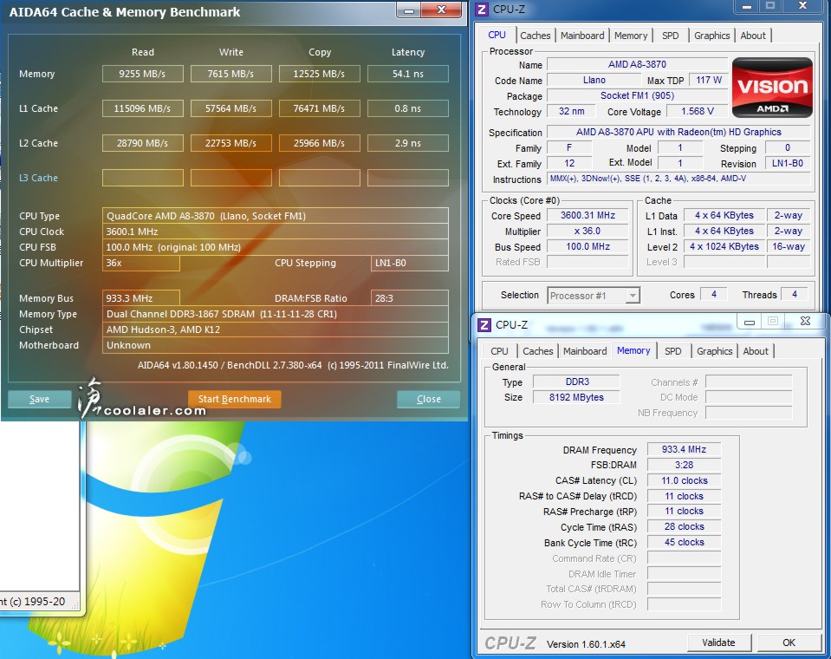Click the Name field AMD A8-3870 in CPU-Z
Viewport: 831px width, 659px height.
tap(637, 64)
